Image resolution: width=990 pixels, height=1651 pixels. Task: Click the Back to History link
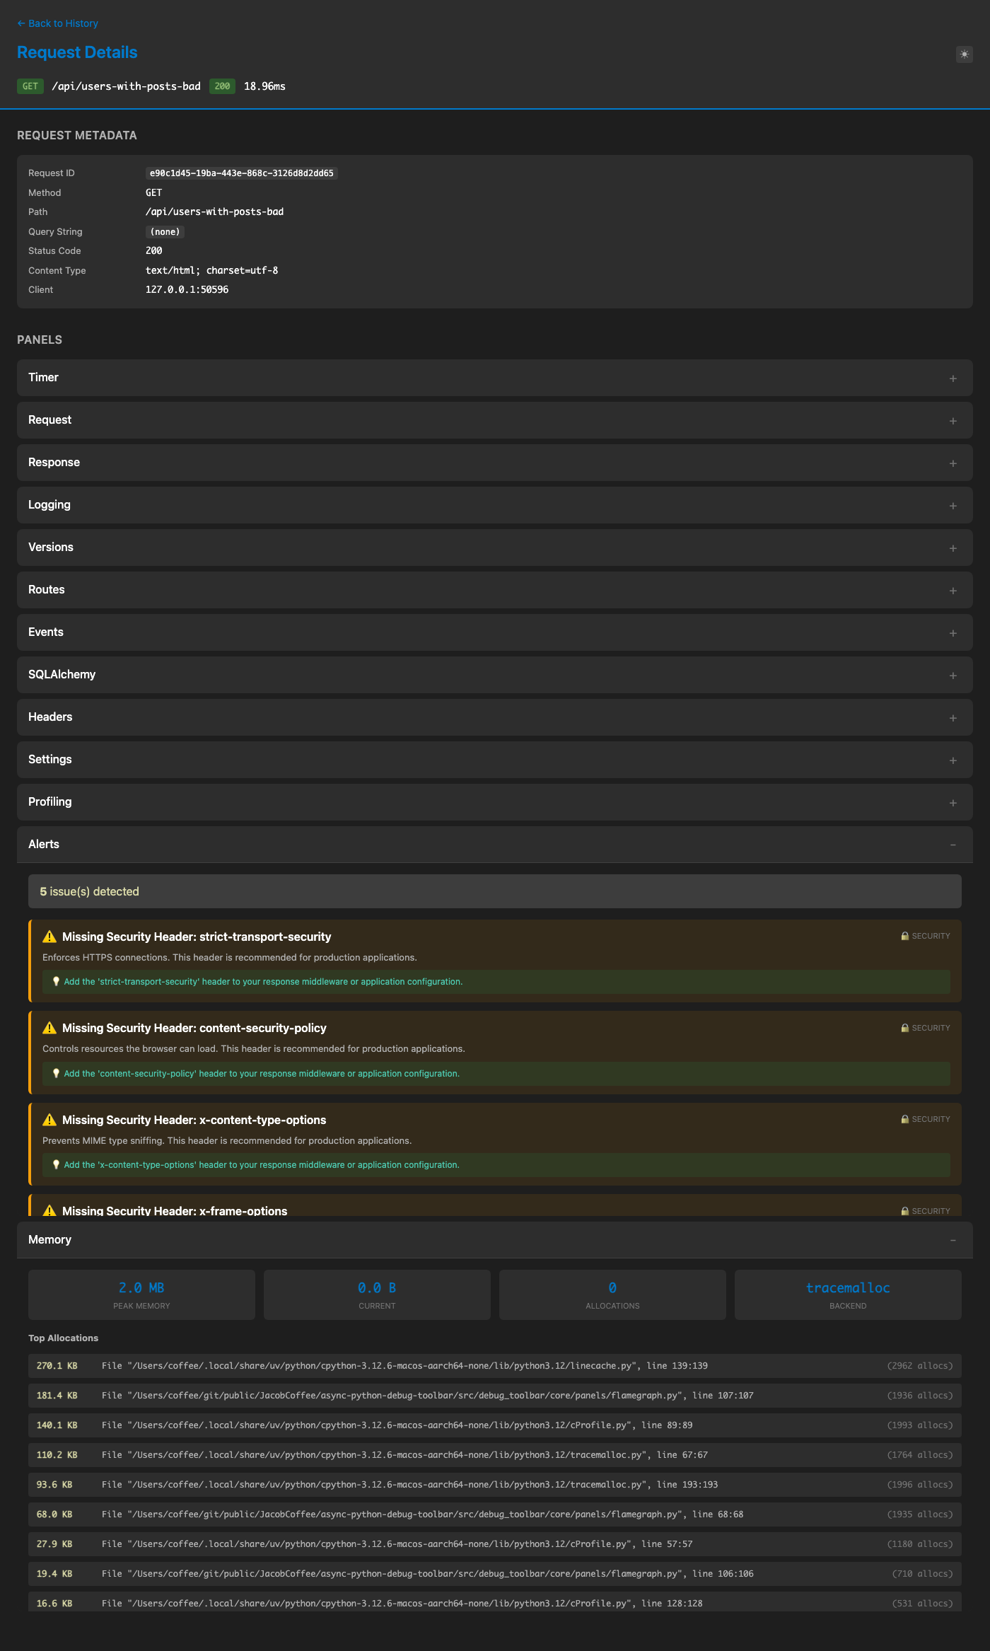tap(57, 23)
